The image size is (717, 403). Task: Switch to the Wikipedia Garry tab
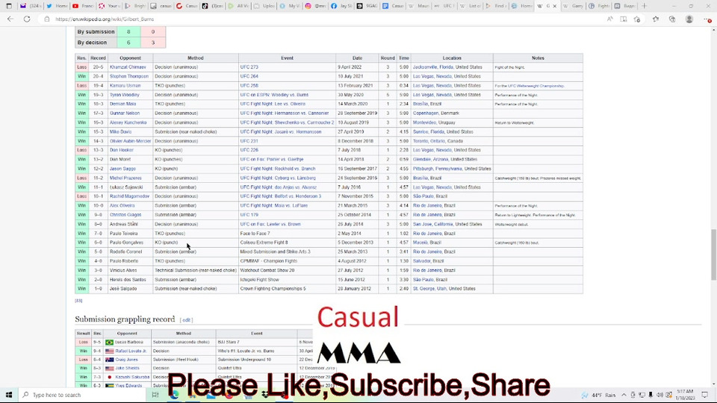click(573, 6)
